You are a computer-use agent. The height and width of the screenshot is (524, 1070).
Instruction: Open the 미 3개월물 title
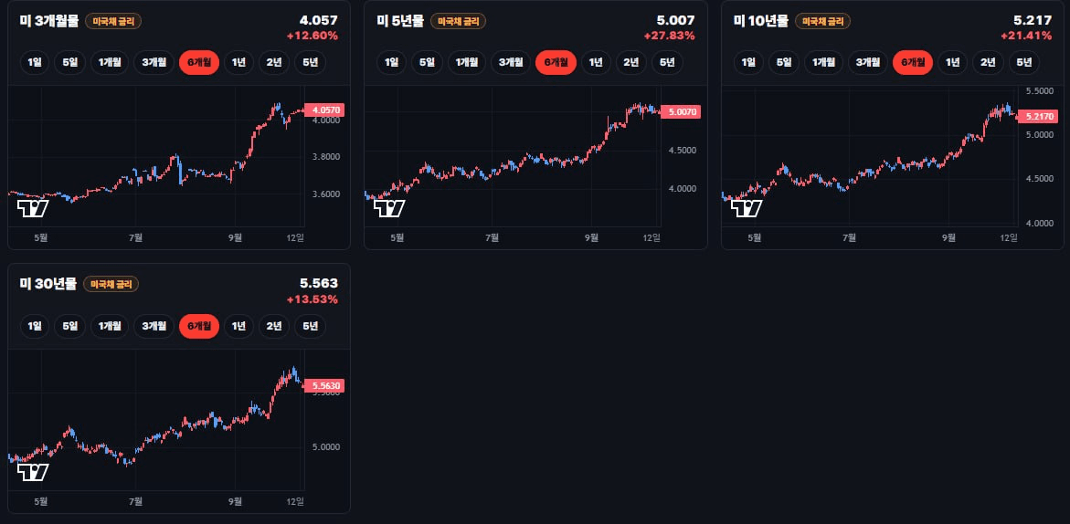click(x=49, y=21)
